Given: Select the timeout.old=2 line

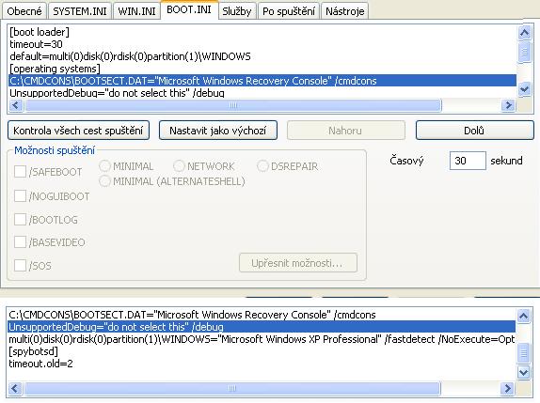Looking at the screenshot, I should [262, 364].
